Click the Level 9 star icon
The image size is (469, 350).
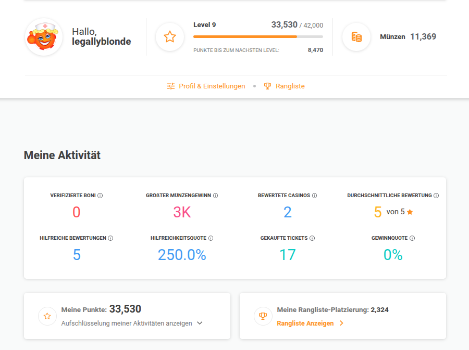pyautogui.click(x=170, y=37)
